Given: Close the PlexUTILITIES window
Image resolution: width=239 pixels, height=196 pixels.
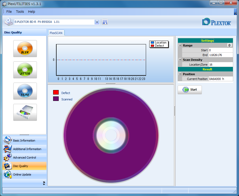Looking at the screenshot, I should [x=231, y=3].
